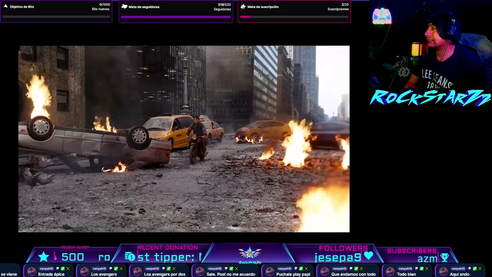This screenshot has height=277, width=492.
Task: Click the heart icon beside Meta de seguidores
Action: pyautogui.click(x=124, y=7)
